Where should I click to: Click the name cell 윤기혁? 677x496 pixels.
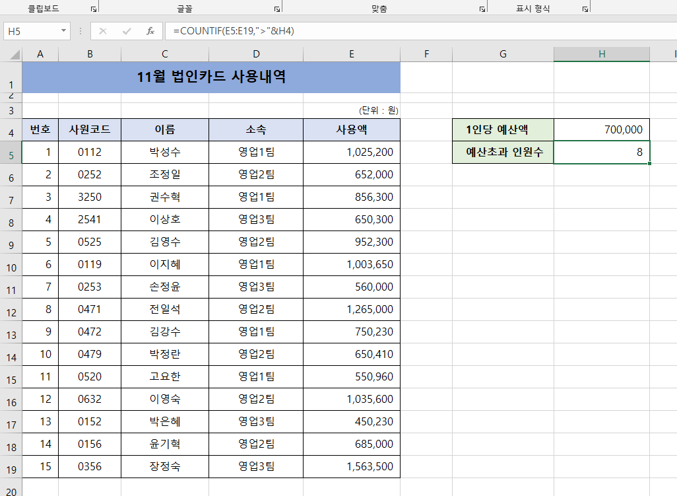click(x=165, y=444)
